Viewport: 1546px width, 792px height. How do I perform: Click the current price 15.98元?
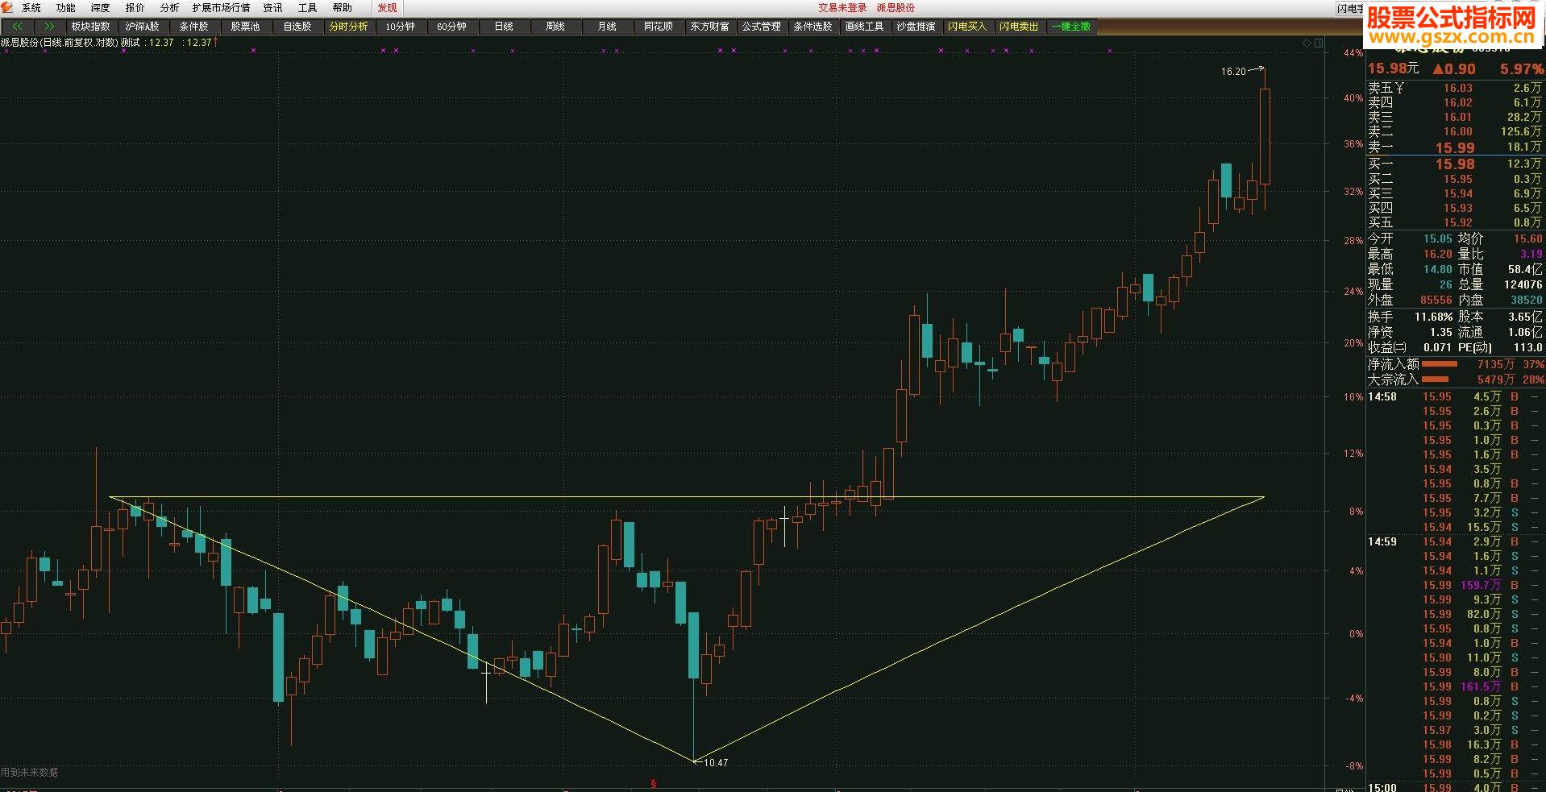[1393, 69]
